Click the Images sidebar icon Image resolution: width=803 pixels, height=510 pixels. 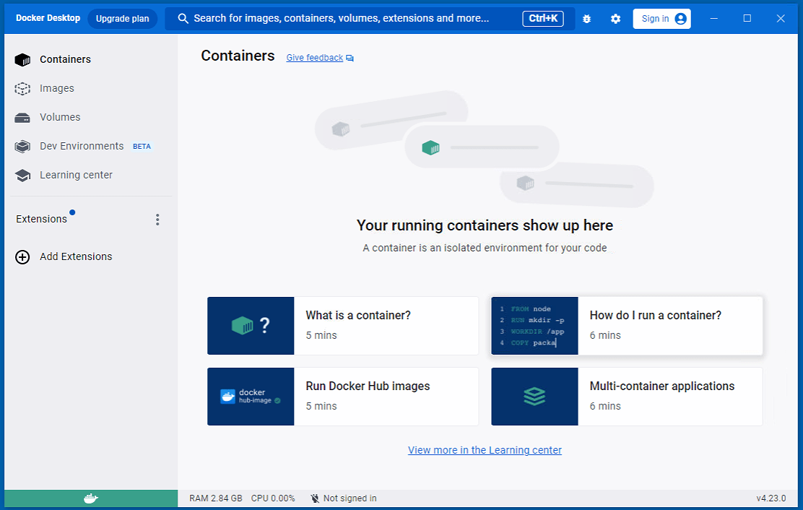tap(22, 89)
